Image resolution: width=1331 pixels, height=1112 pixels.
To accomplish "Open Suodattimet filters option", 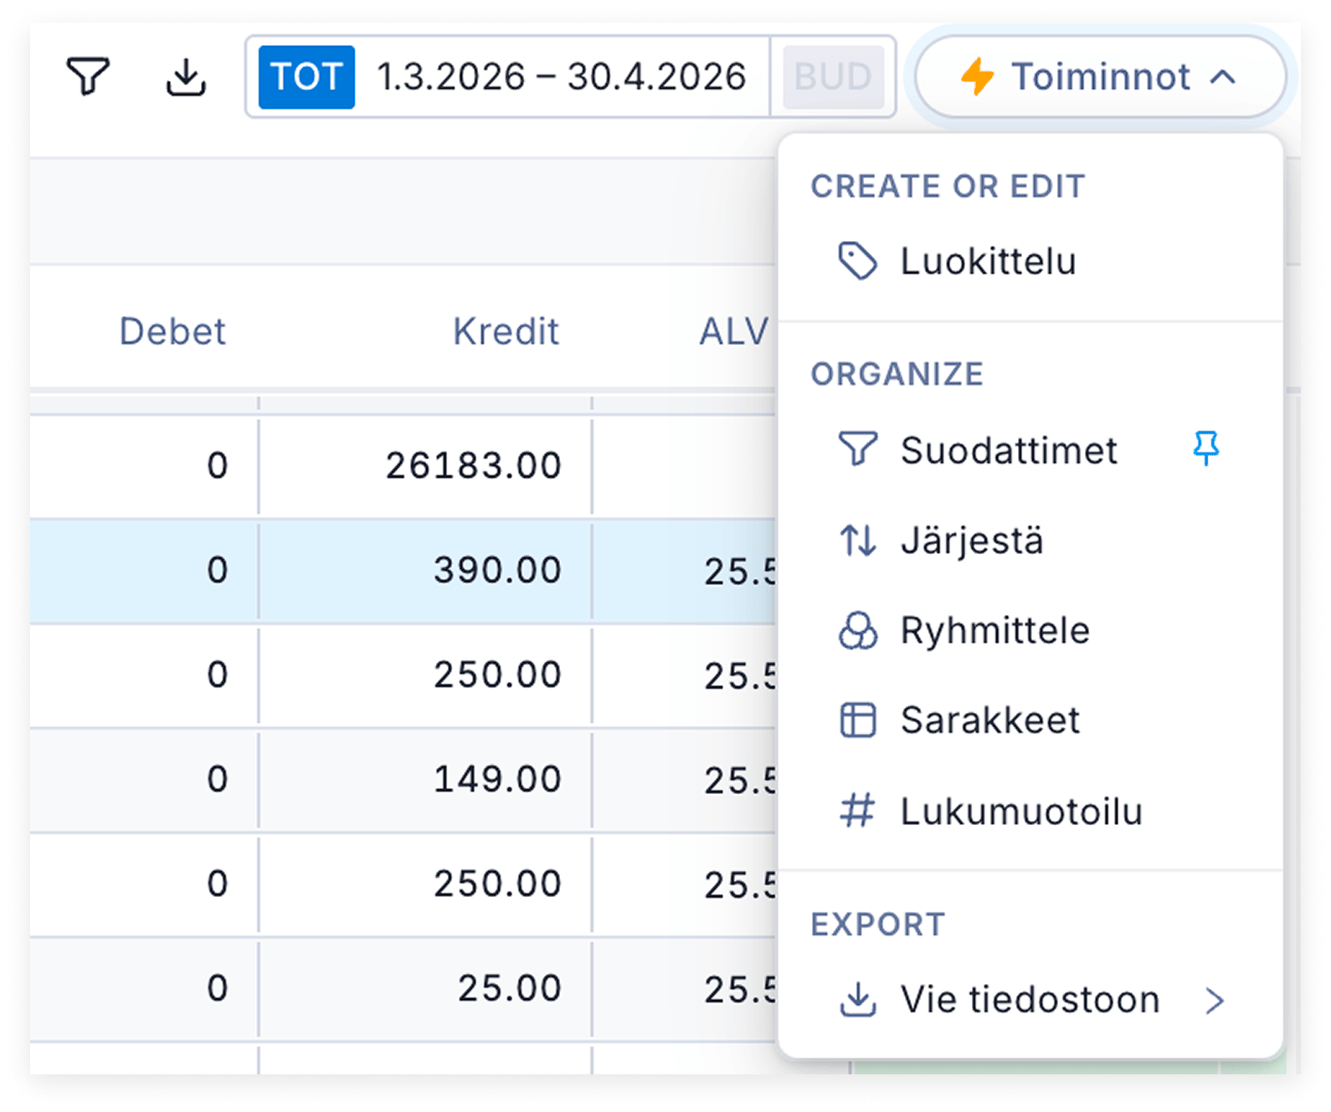I will point(1030,450).
